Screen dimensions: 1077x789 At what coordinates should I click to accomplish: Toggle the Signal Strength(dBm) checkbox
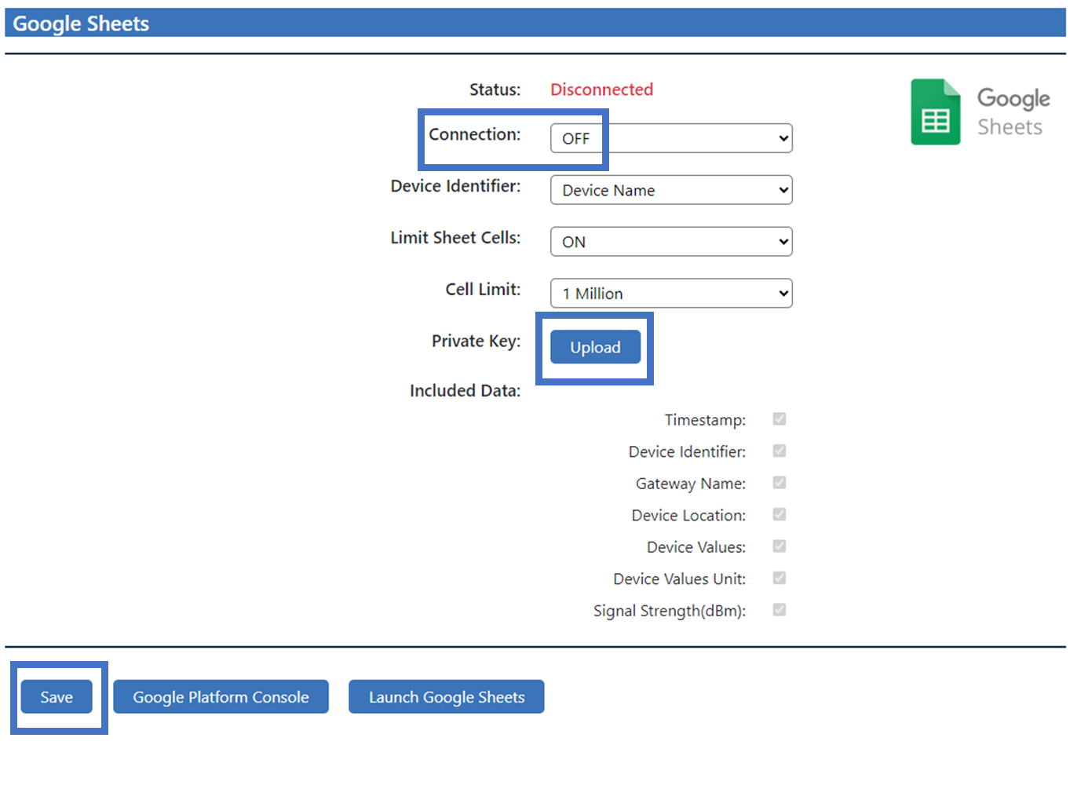pyautogui.click(x=779, y=610)
